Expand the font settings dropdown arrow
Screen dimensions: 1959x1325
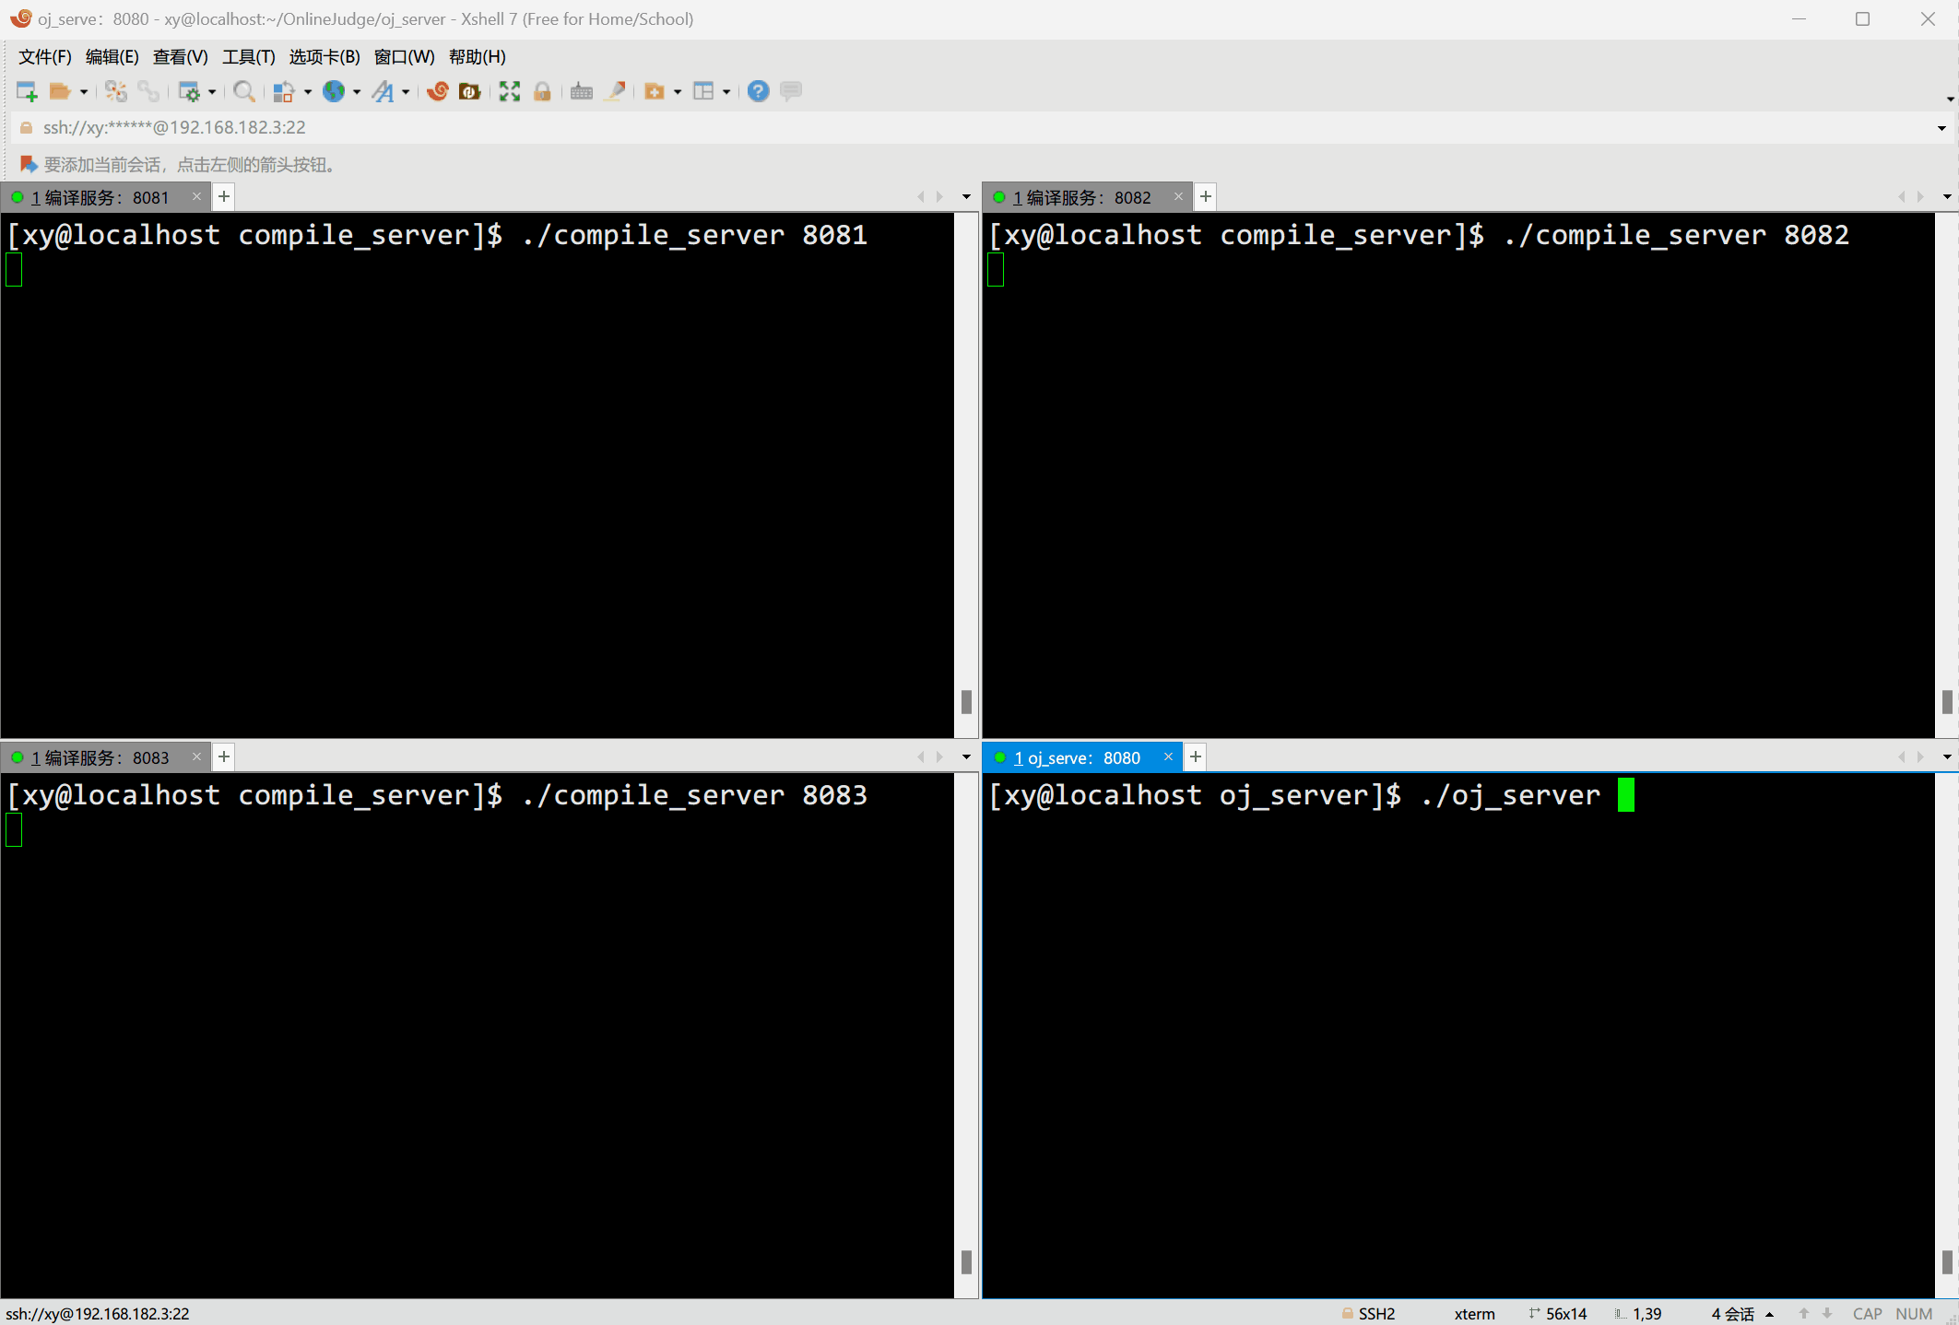point(406,92)
